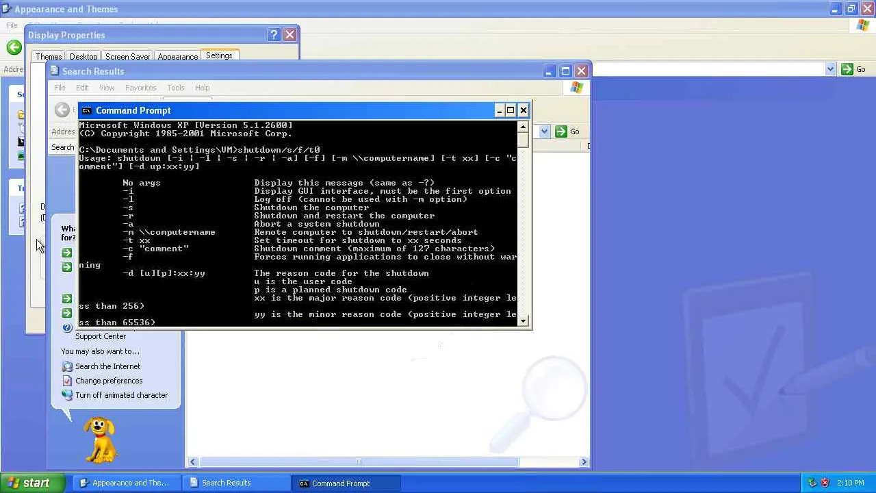Viewport: 876px width, 493px height.
Task: Open File menu in Appearance and Themes
Action: point(12,25)
